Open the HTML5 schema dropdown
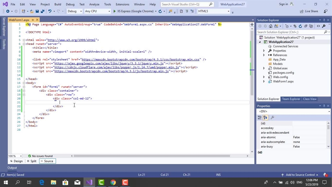This screenshot has height=187, width=332. pos(213,11)
